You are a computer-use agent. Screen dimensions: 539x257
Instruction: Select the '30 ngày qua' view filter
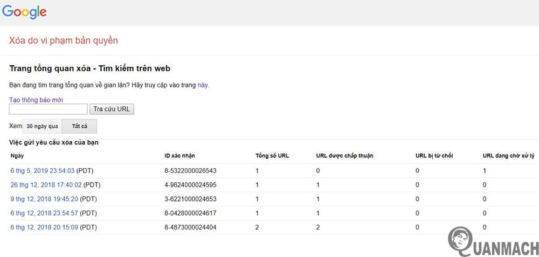click(42, 126)
